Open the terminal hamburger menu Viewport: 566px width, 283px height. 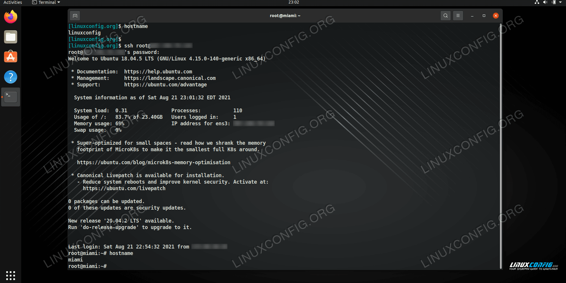458,16
